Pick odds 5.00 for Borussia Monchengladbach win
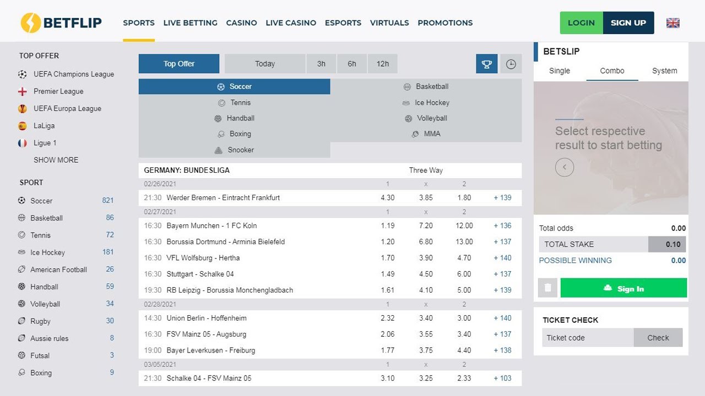 [464, 290]
